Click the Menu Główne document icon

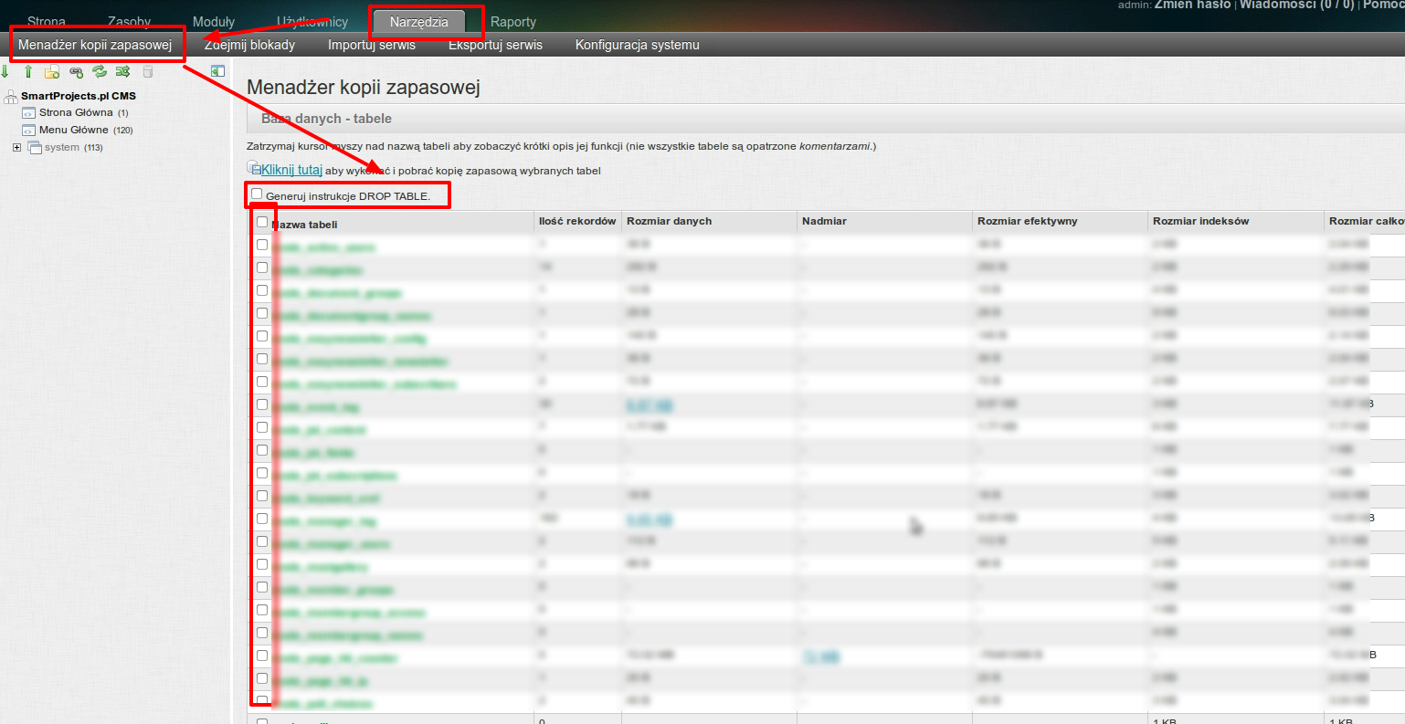(28, 131)
